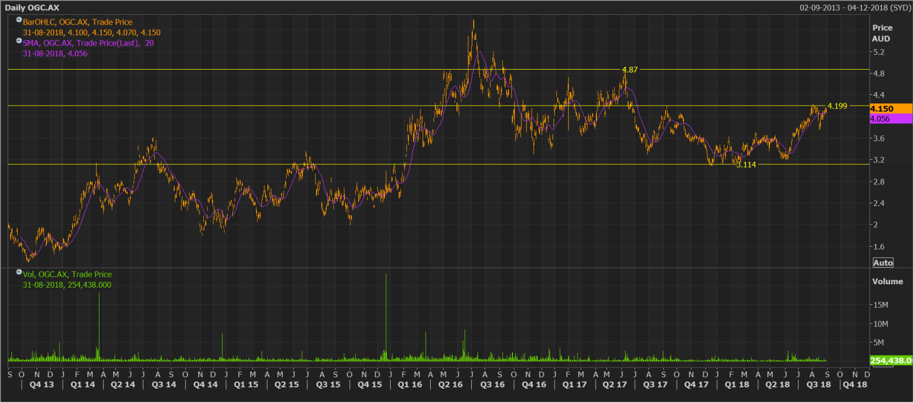
Task: Click the SMA, OGC.AX, Trade Price(Last), 20 label
Action: click(89, 43)
